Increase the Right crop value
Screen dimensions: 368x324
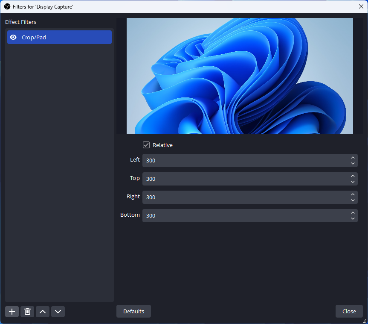353,194
